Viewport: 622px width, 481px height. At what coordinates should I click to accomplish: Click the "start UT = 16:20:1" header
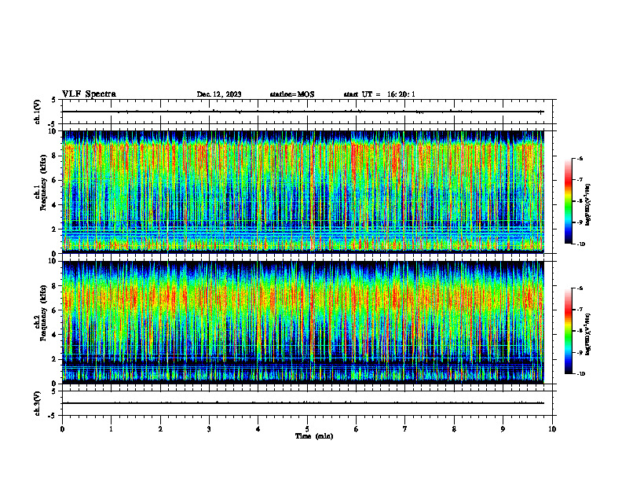[379, 94]
